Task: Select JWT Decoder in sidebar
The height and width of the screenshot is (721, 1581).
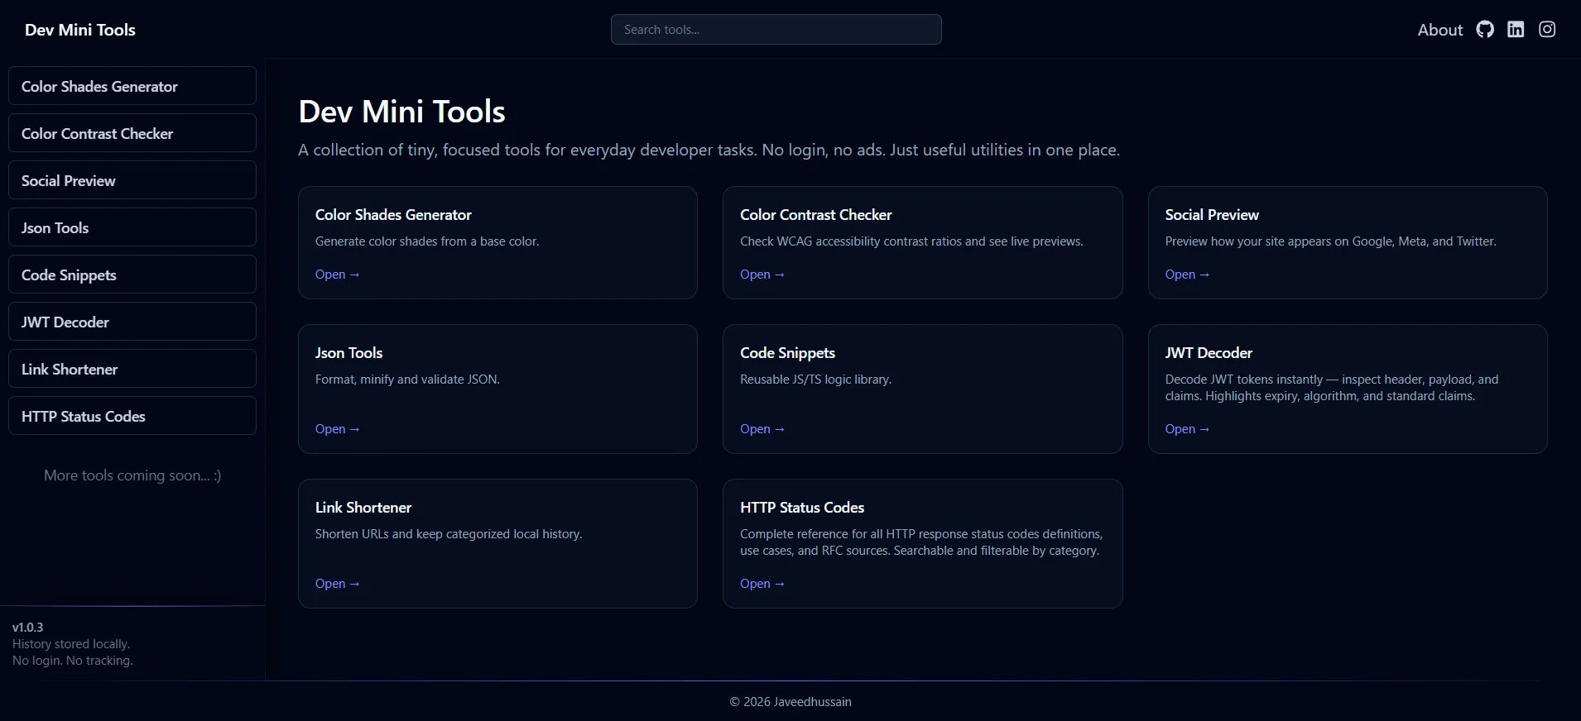Action: pos(132,322)
